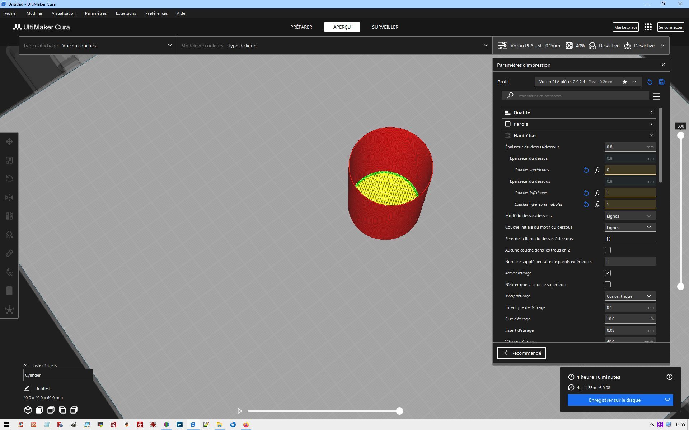Open the Motif d'étirage Concentrique dropdown
The image size is (689, 430).
630,296
